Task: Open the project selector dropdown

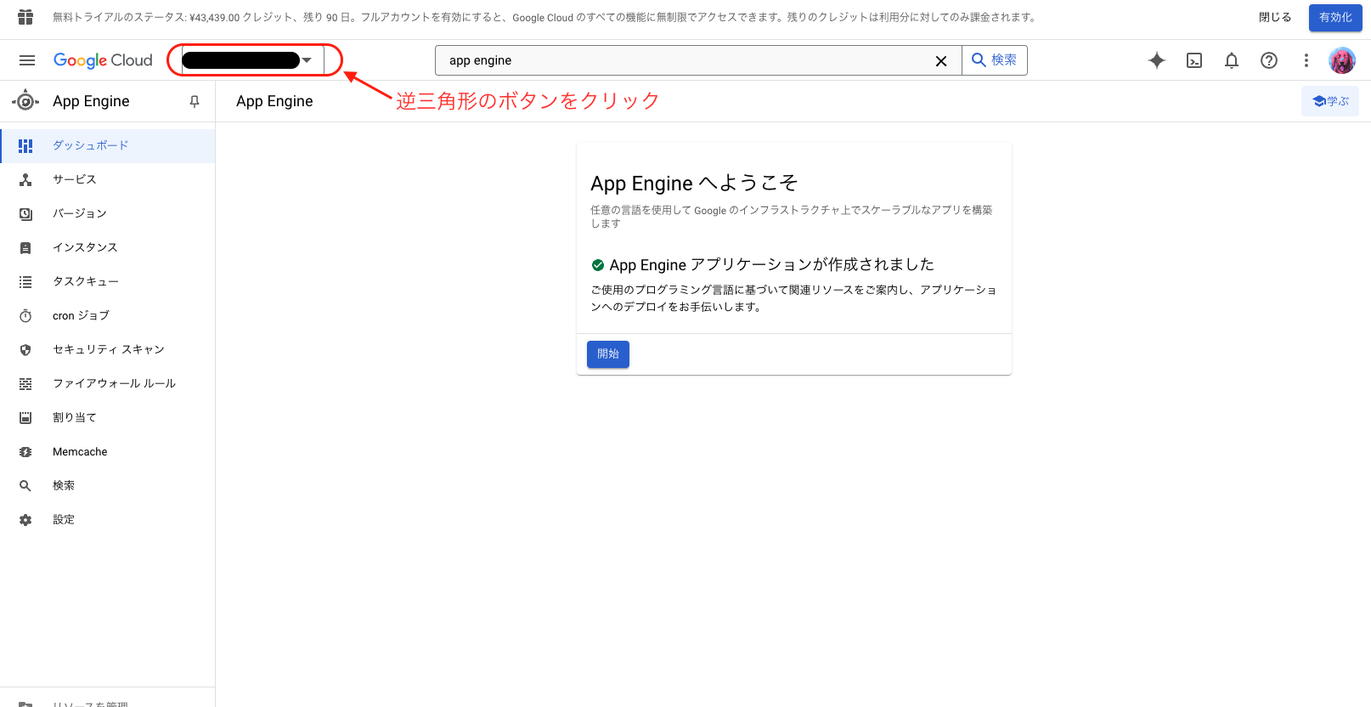Action: pos(252,60)
